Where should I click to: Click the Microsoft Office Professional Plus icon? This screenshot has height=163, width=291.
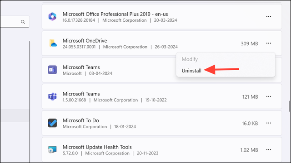(x=52, y=17)
